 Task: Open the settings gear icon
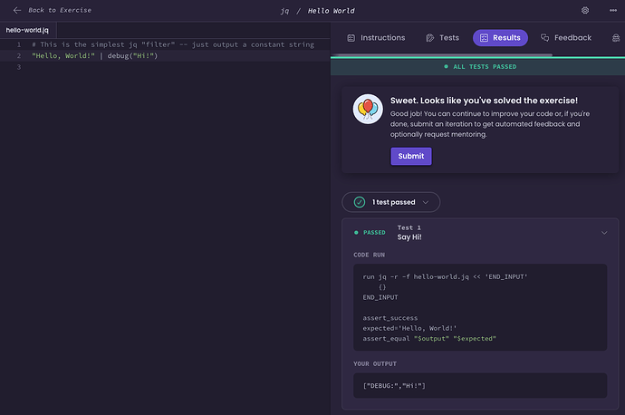tap(585, 10)
